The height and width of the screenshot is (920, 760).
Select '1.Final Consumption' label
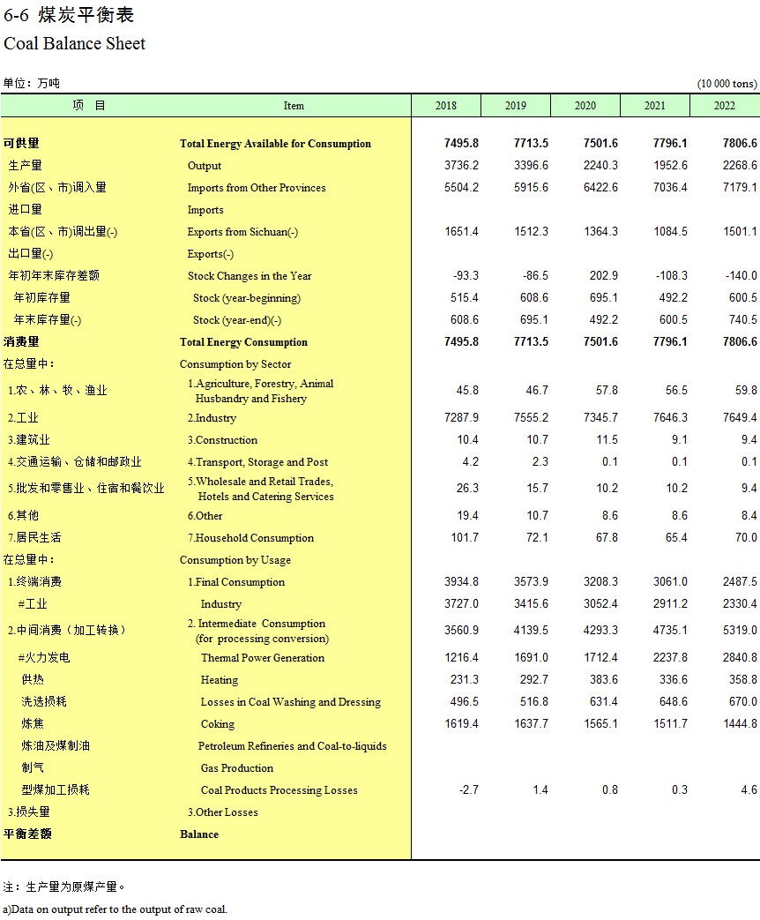pyautogui.click(x=235, y=582)
